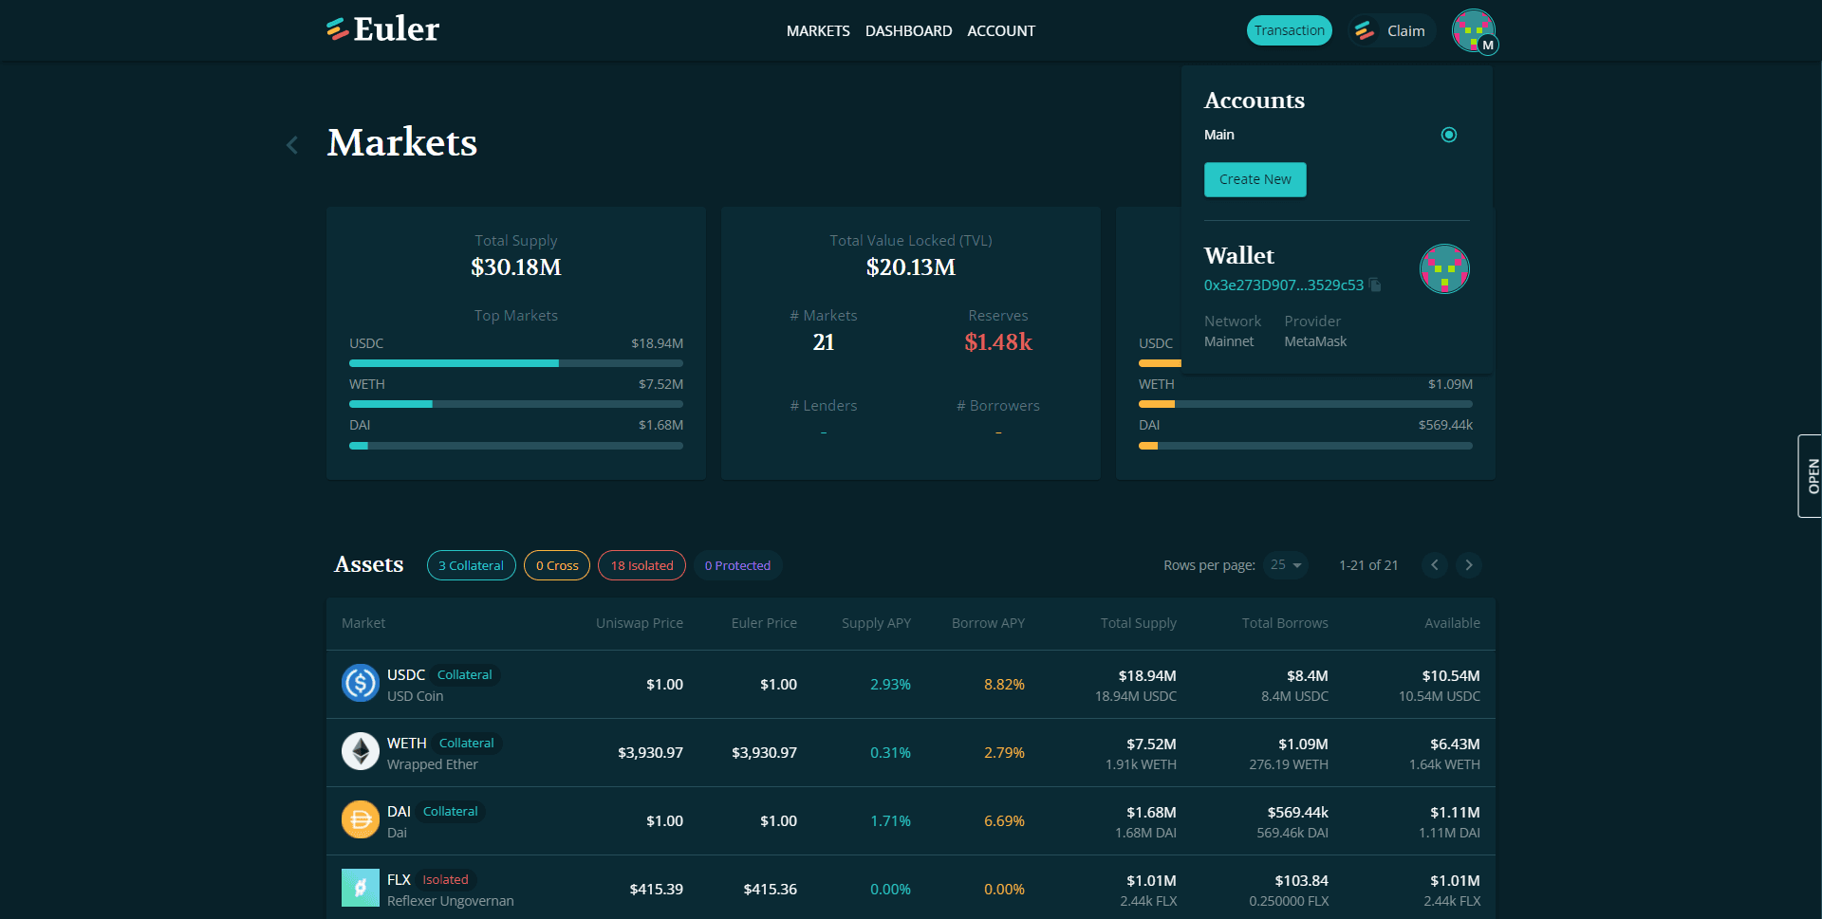This screenshot has width=1822, height=919.
Task: Click the Isolated tag next to FLX
Action: 445,880
